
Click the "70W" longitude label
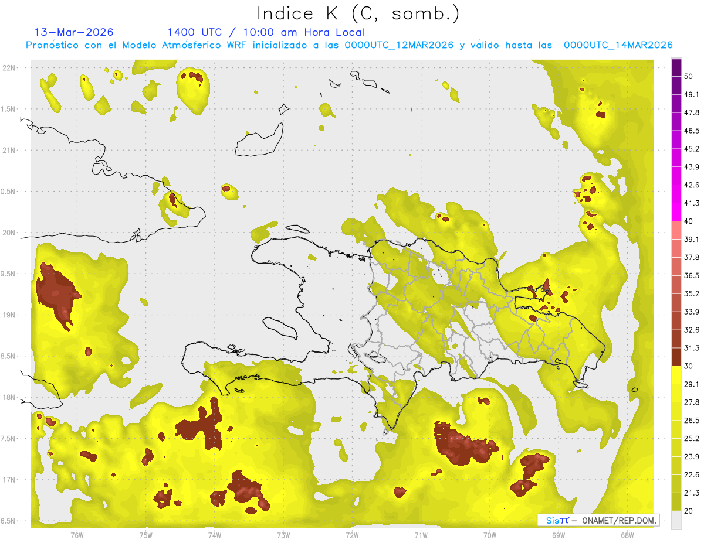point(490,535)
